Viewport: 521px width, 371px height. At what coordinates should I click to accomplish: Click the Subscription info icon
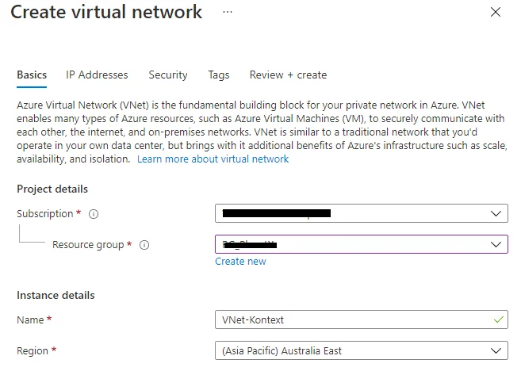(94, 214)
